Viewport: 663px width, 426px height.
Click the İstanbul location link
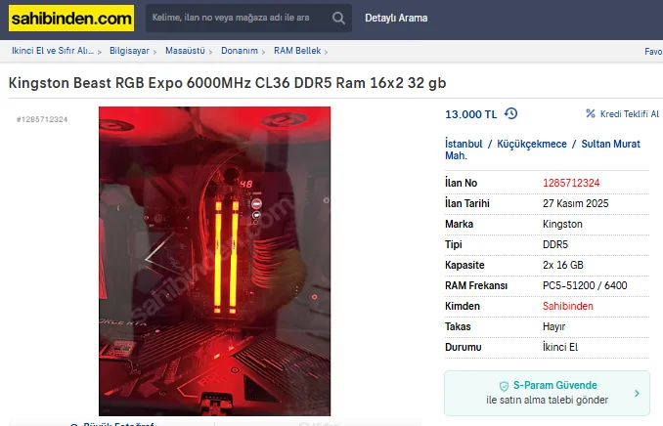[x=464, y=144]
